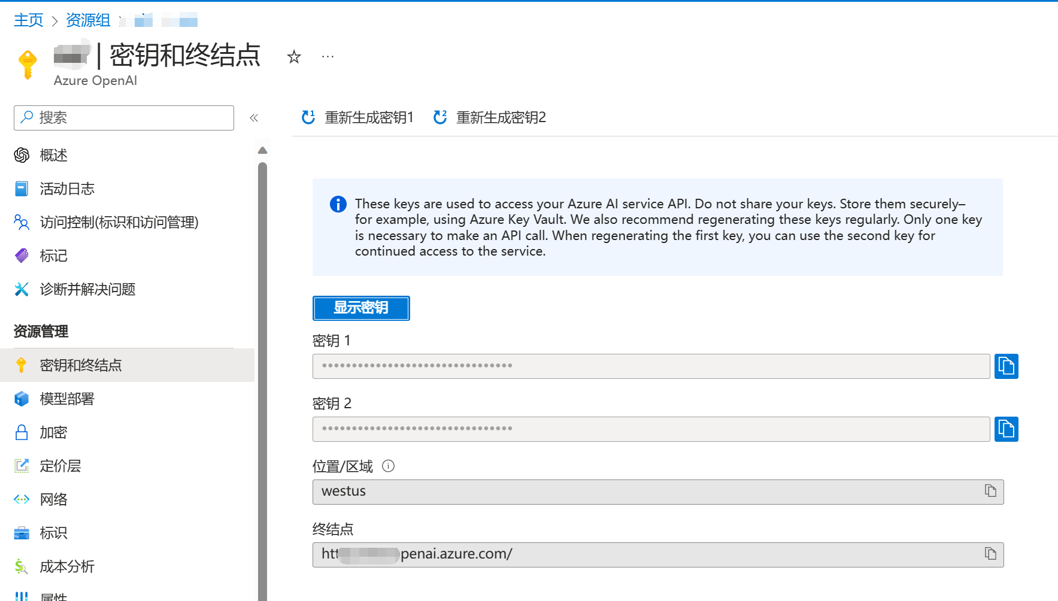Viewport: 1058px width, 601px height.
Task: Click the Azure OpenAI subtitle text
Action: [95, 81]
